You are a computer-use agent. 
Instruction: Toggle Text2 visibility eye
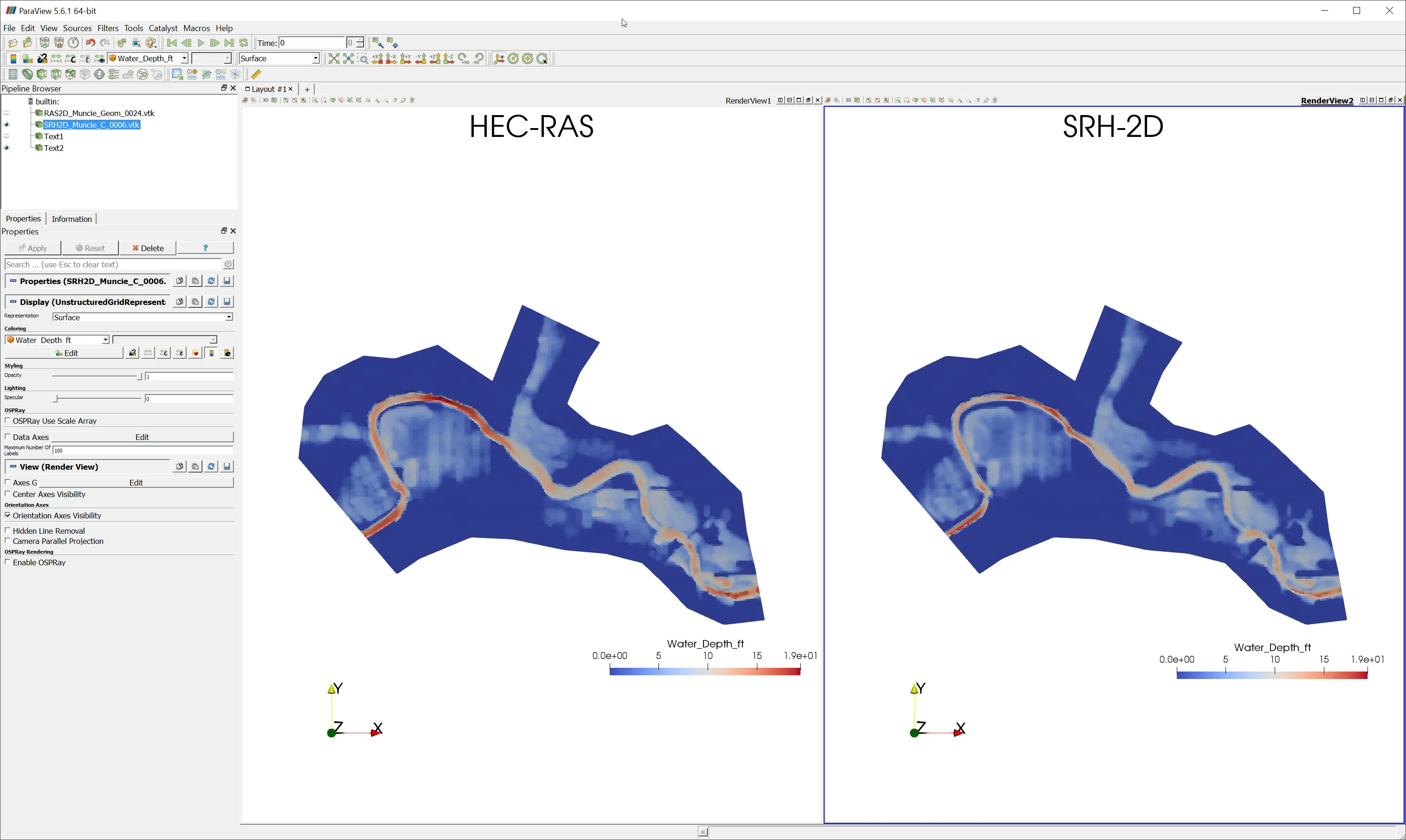pos(7,148)
